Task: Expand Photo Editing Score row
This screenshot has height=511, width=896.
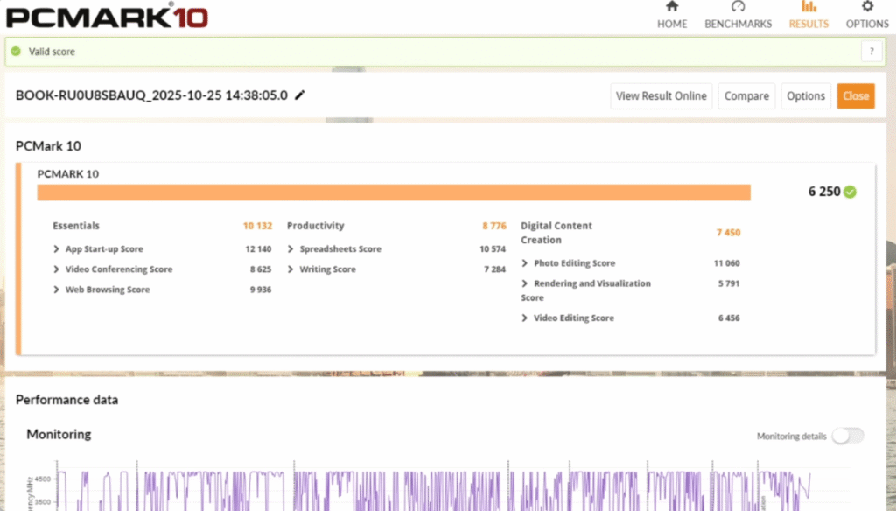Action: pos(525,263)
